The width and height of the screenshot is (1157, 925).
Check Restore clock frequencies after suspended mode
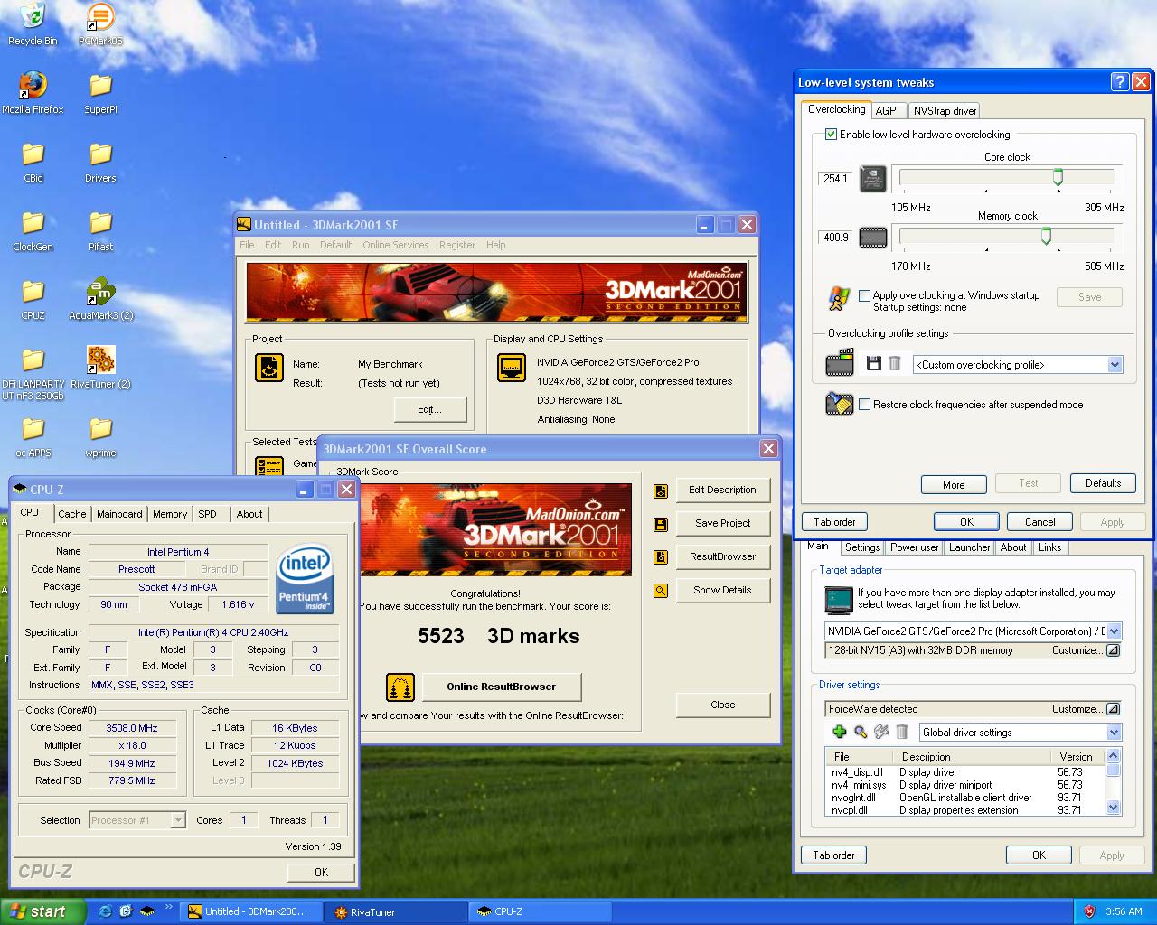(865, 405)
